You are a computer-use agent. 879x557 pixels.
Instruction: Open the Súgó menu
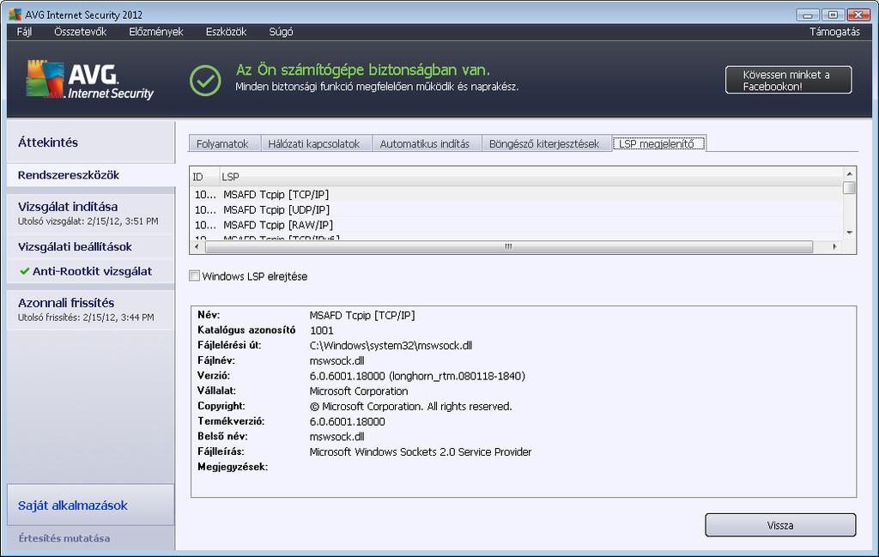tap(281, 32)
